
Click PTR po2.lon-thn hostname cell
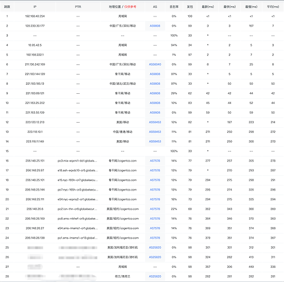[x=77, y=209]
